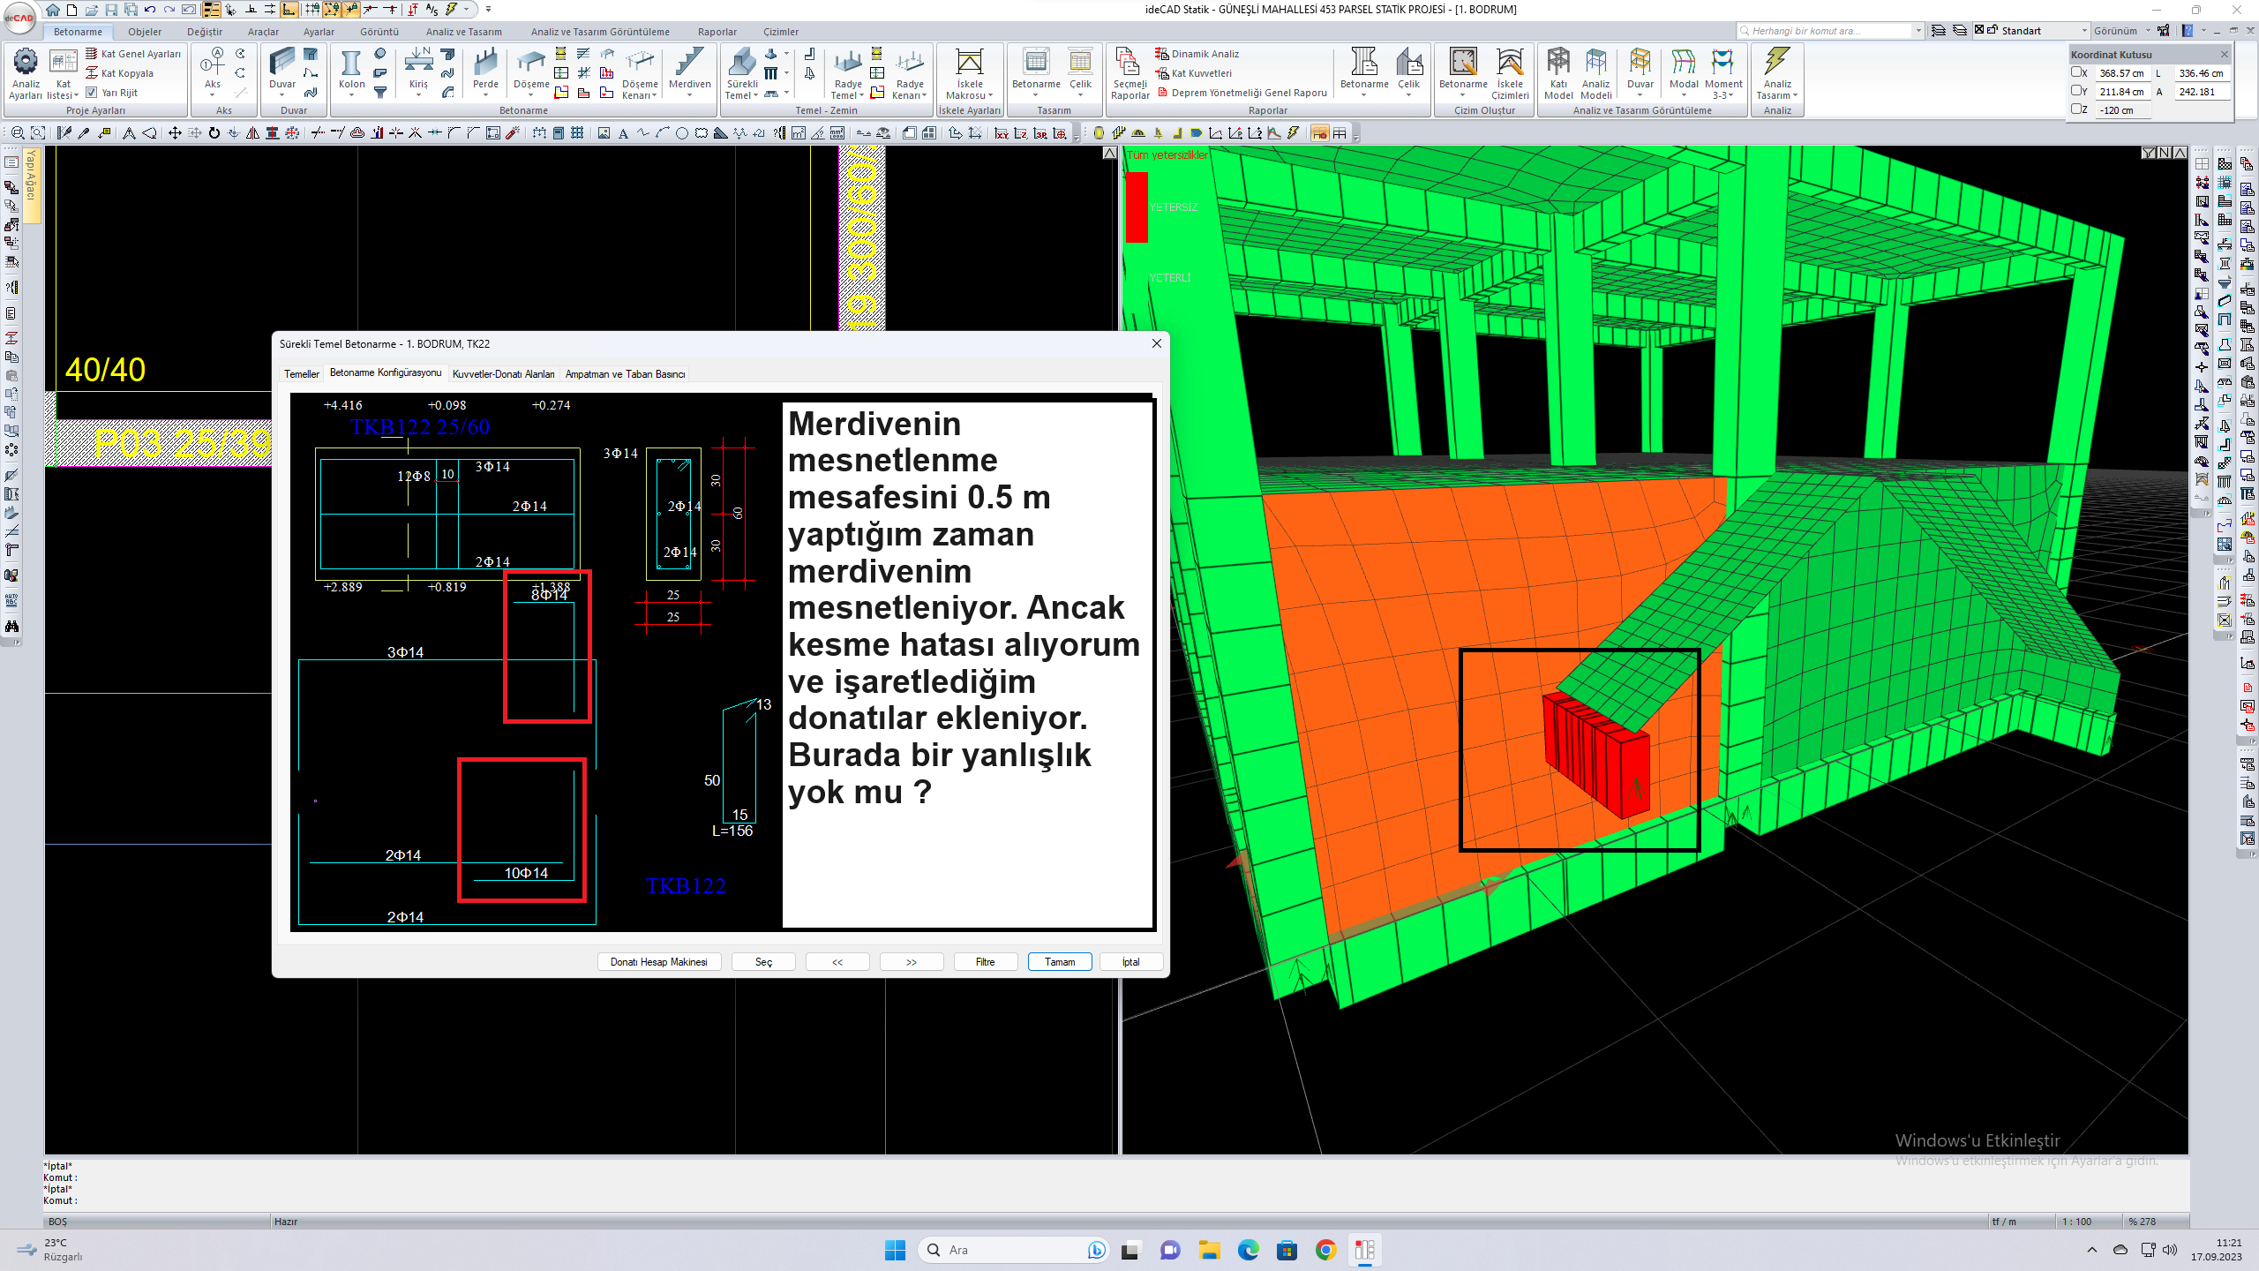The image size is (2259, 1271).
Task: Click the command search field
Action: click(1830, 30)
